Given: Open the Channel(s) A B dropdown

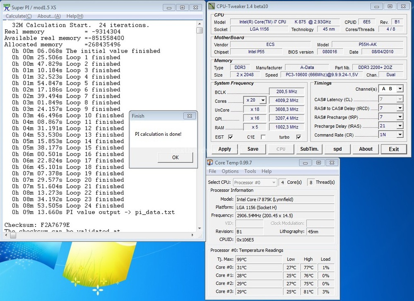Looking at the screenshot, I should pos(400,89).
